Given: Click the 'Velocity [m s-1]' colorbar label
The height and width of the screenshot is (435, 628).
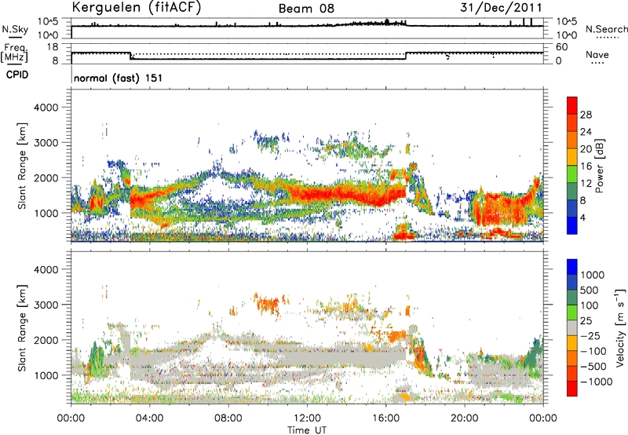Looking at the screenshot, I should coord(620,327).
